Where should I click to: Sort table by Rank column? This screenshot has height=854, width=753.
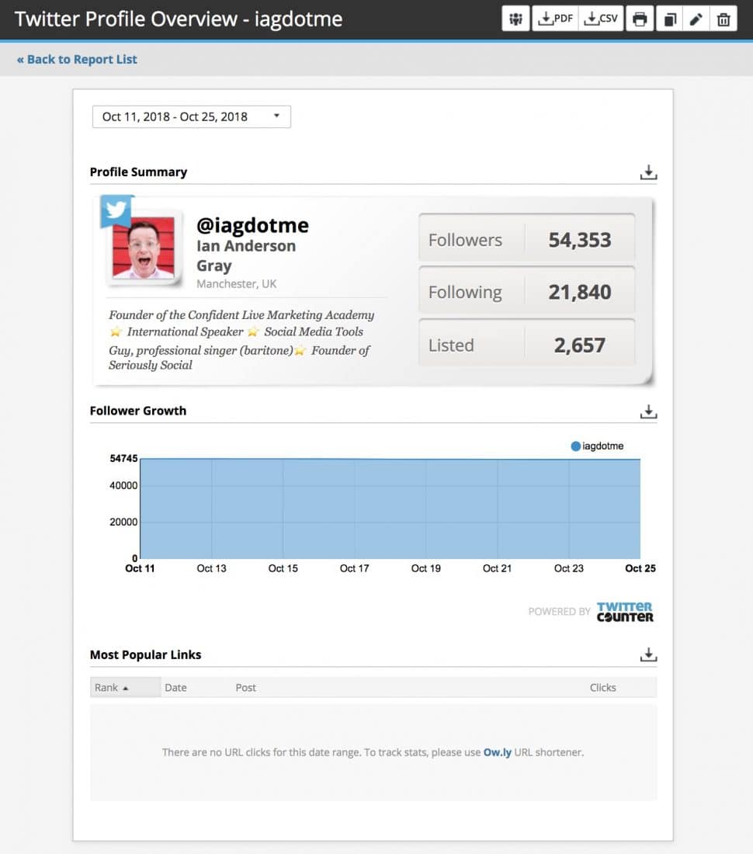click(x=125, y=687)
